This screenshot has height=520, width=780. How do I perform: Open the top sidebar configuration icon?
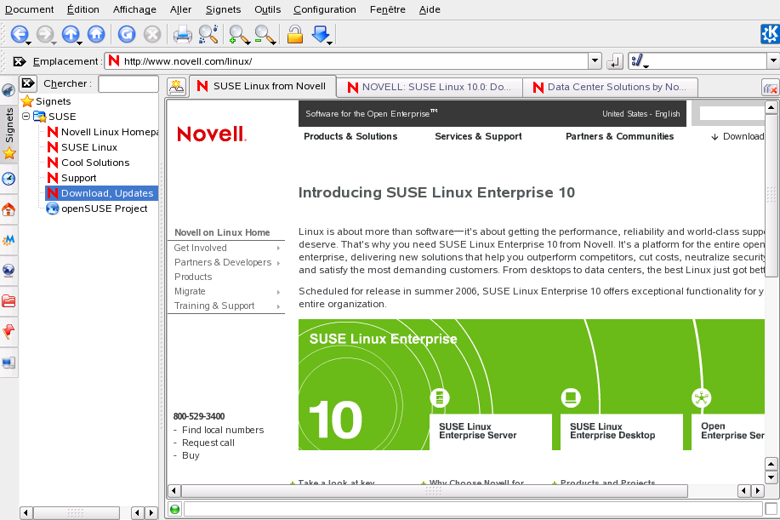9,90
